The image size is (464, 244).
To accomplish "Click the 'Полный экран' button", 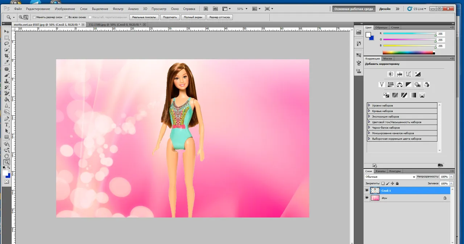I will pyautogui.click(x=193, y=17).
